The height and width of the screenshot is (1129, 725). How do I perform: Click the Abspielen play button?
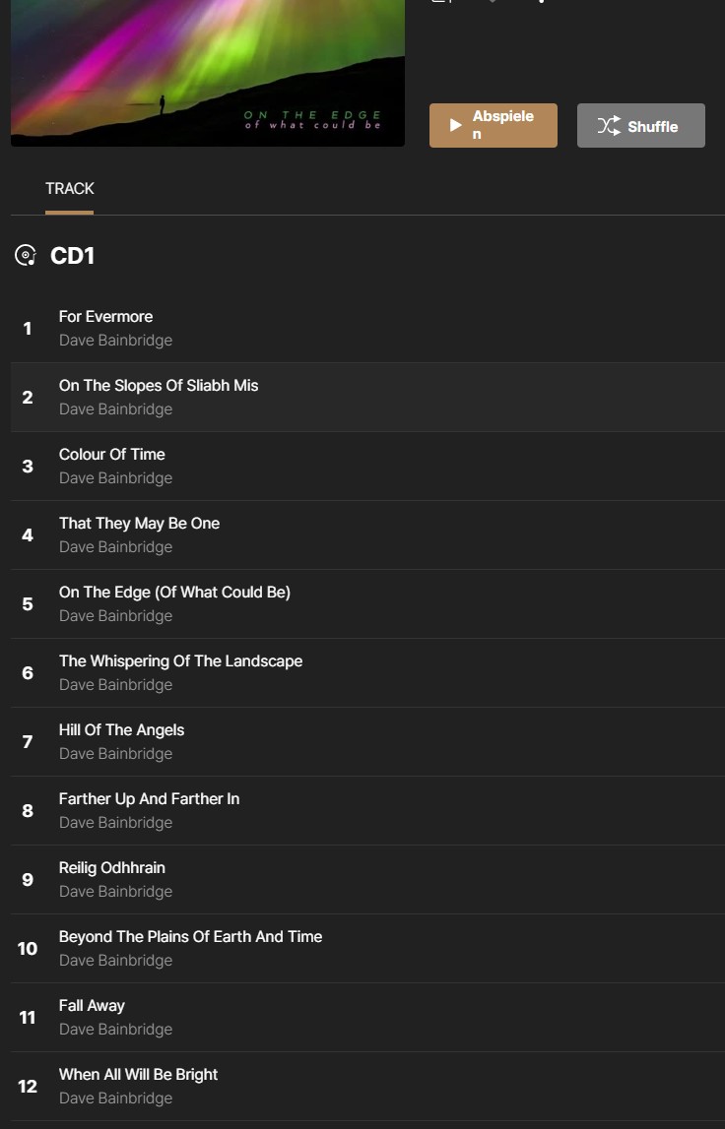click(x=493, y=125)
